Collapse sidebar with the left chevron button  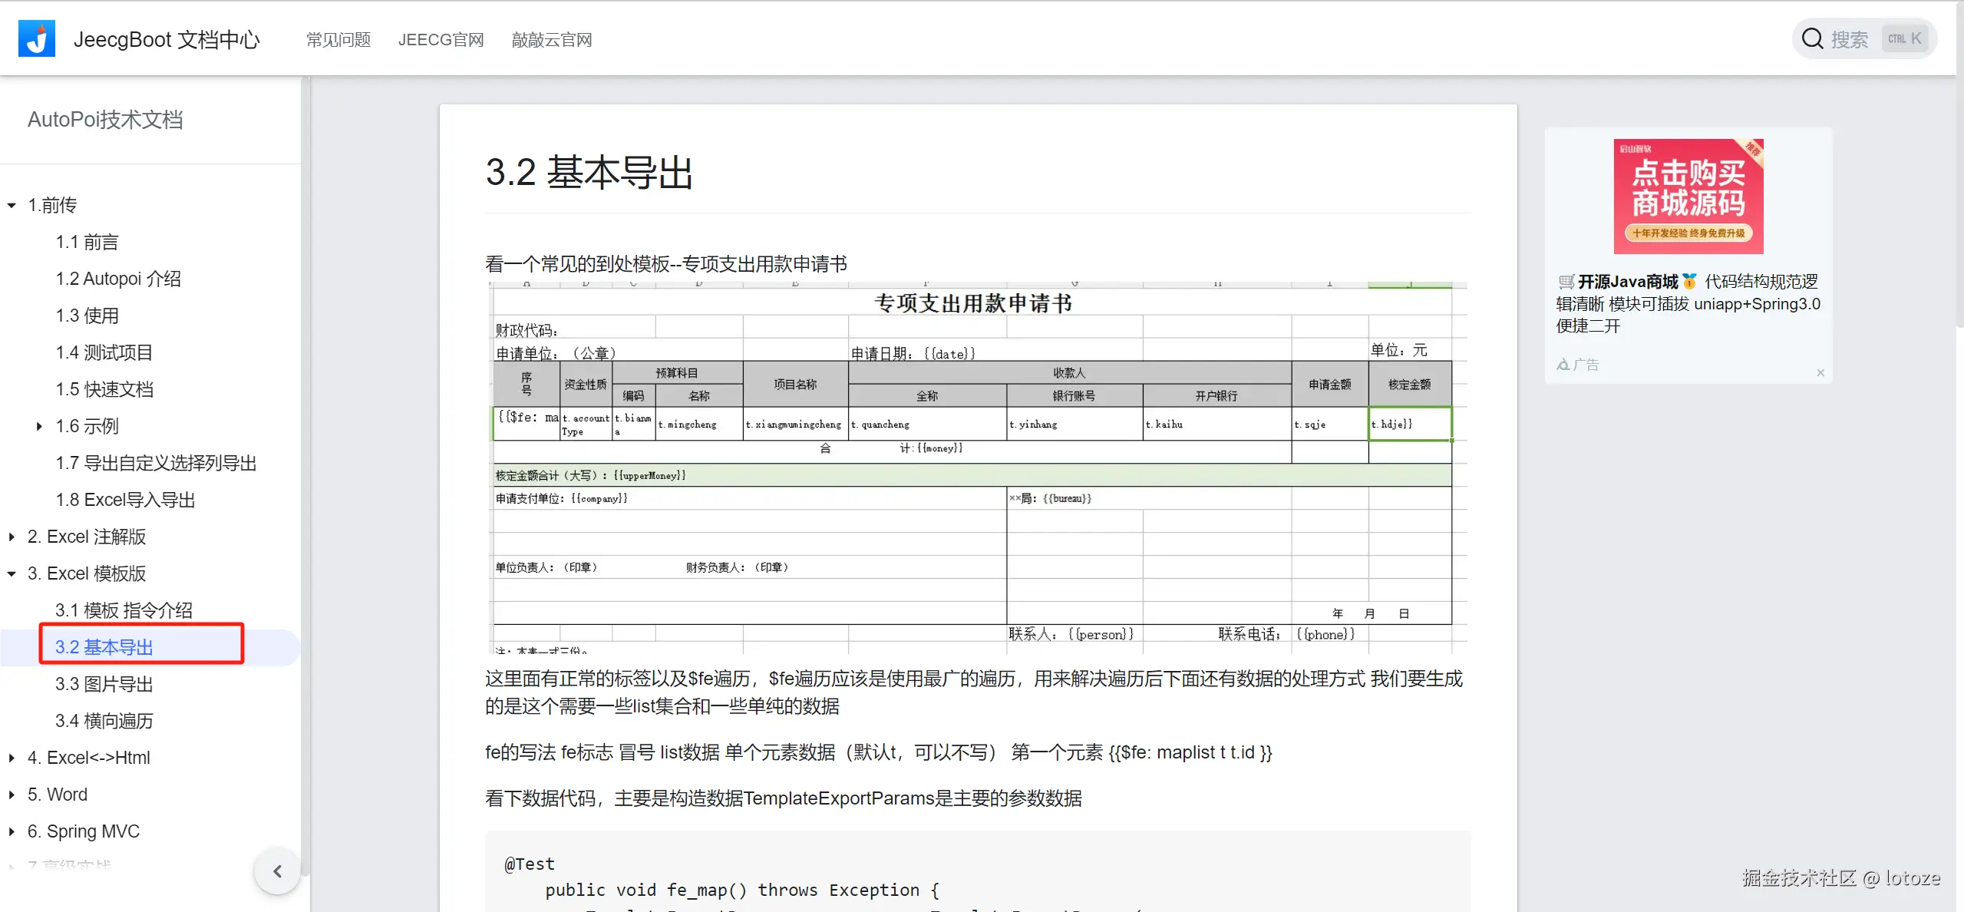pos(277,871)
